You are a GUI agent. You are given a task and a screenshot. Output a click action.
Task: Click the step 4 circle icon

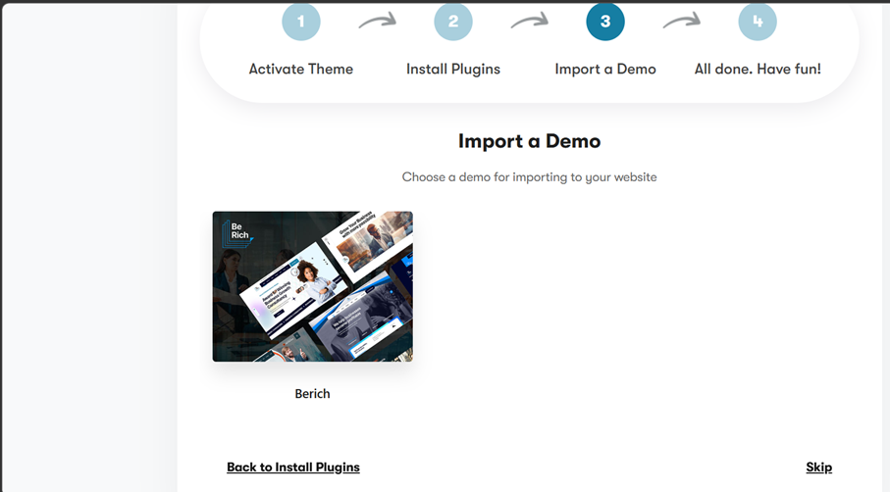coord(757,22)
